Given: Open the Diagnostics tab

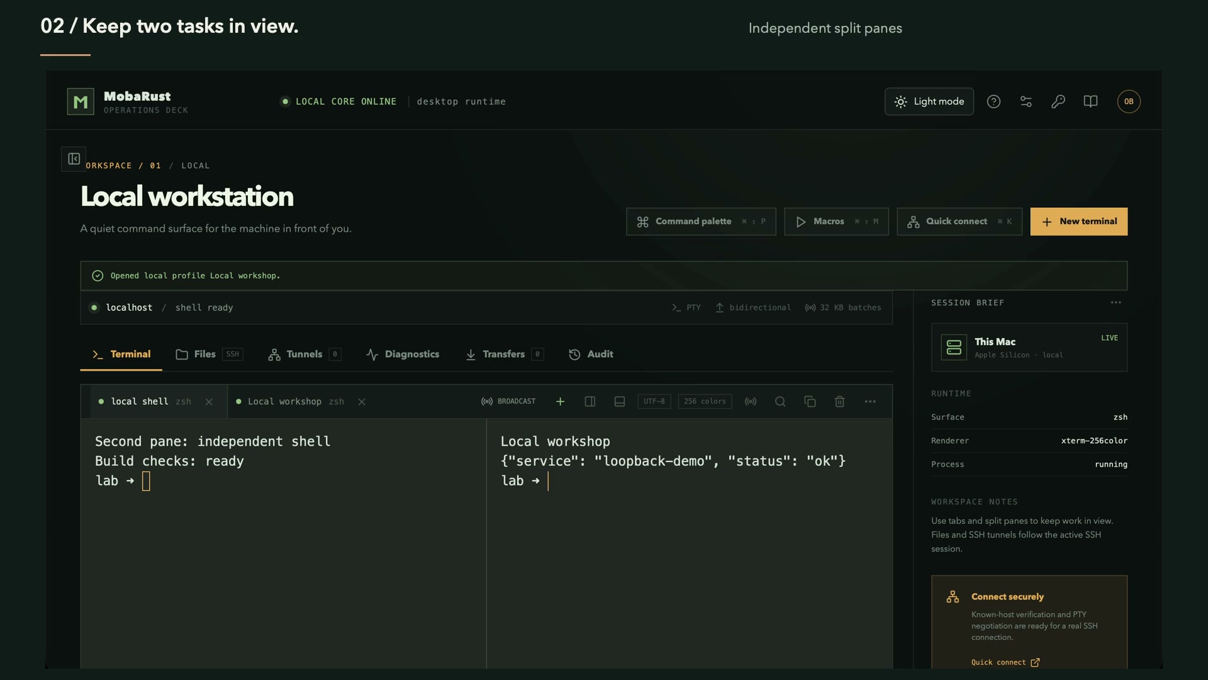Looking at the screenshot, I should coord(403,354).
